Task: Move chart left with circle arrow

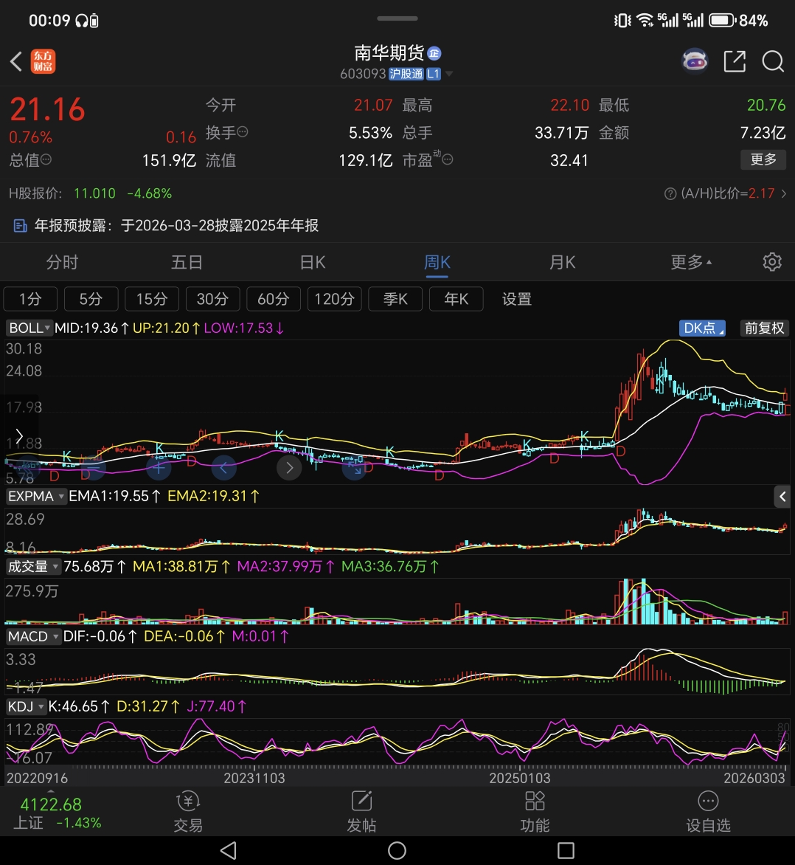Action: (x=224, y=469)
